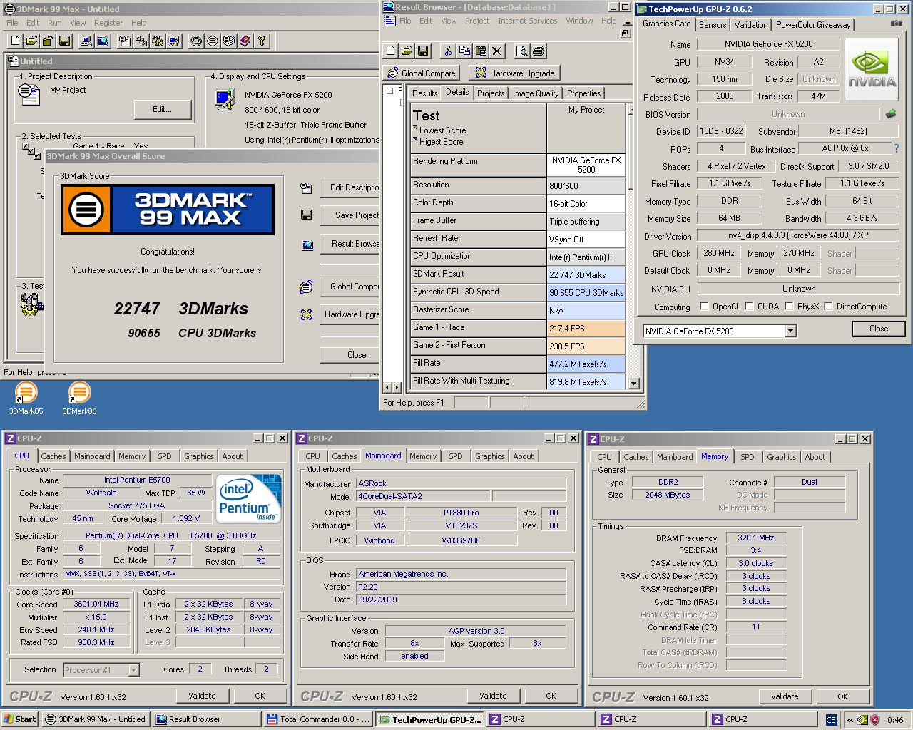The height and width of the screenshot is (730, 913).
Task: Toggle DirectCompute checkbox in GPU-Z
Action: pos(828,307)
